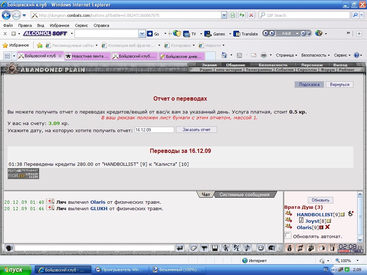This screenshot has height=275, width=367.
Task: Switch to the 'Системные сообщения' chat tab
Action: coord(244,194)
